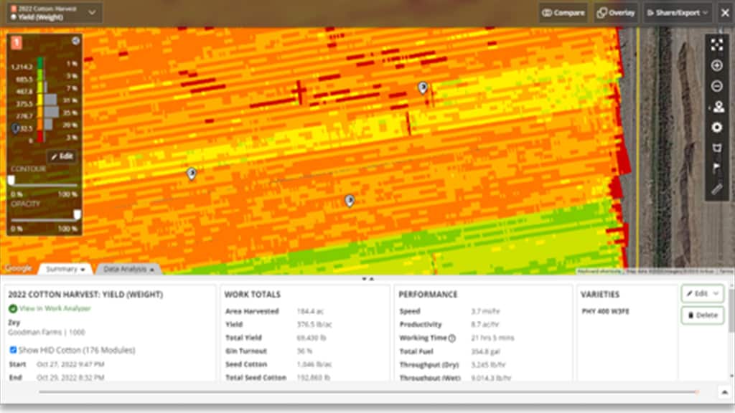Click the legend Edit button
Image resolution: width=735 pixels, height=413 pixels.
(62, 156)
